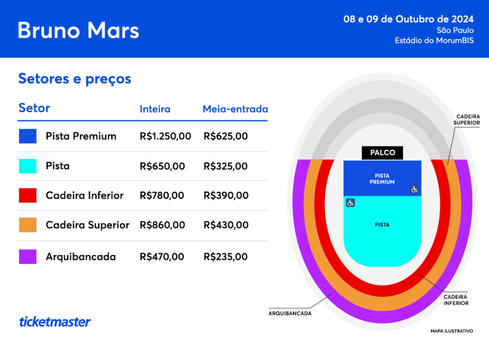Click the R$235,00 Arquibancada half price

(x=225, y=257)
